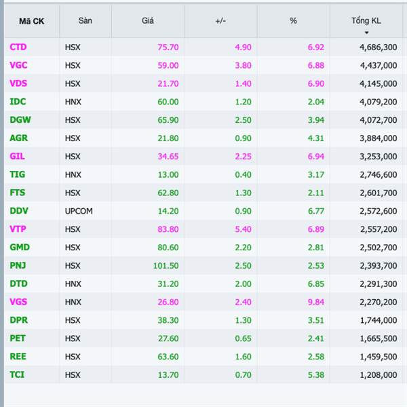Open the DPR stock ticker

pyautogui.click(x=18, y=320)
